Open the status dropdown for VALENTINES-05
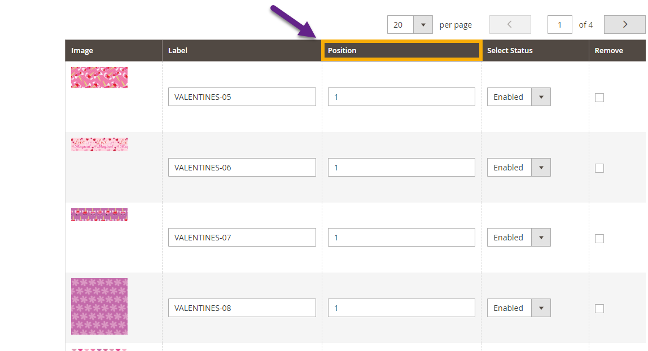The height and width of the screenshot is (351, 648). click(x=541, y=96)
